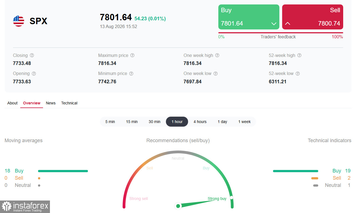Switch to the About tab
354x213 pixels.
(x=12, y=103)
